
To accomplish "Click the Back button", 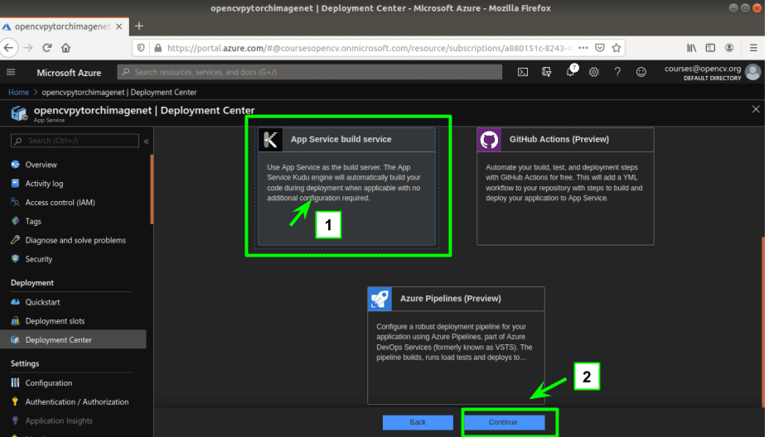I will pos(418,422).
